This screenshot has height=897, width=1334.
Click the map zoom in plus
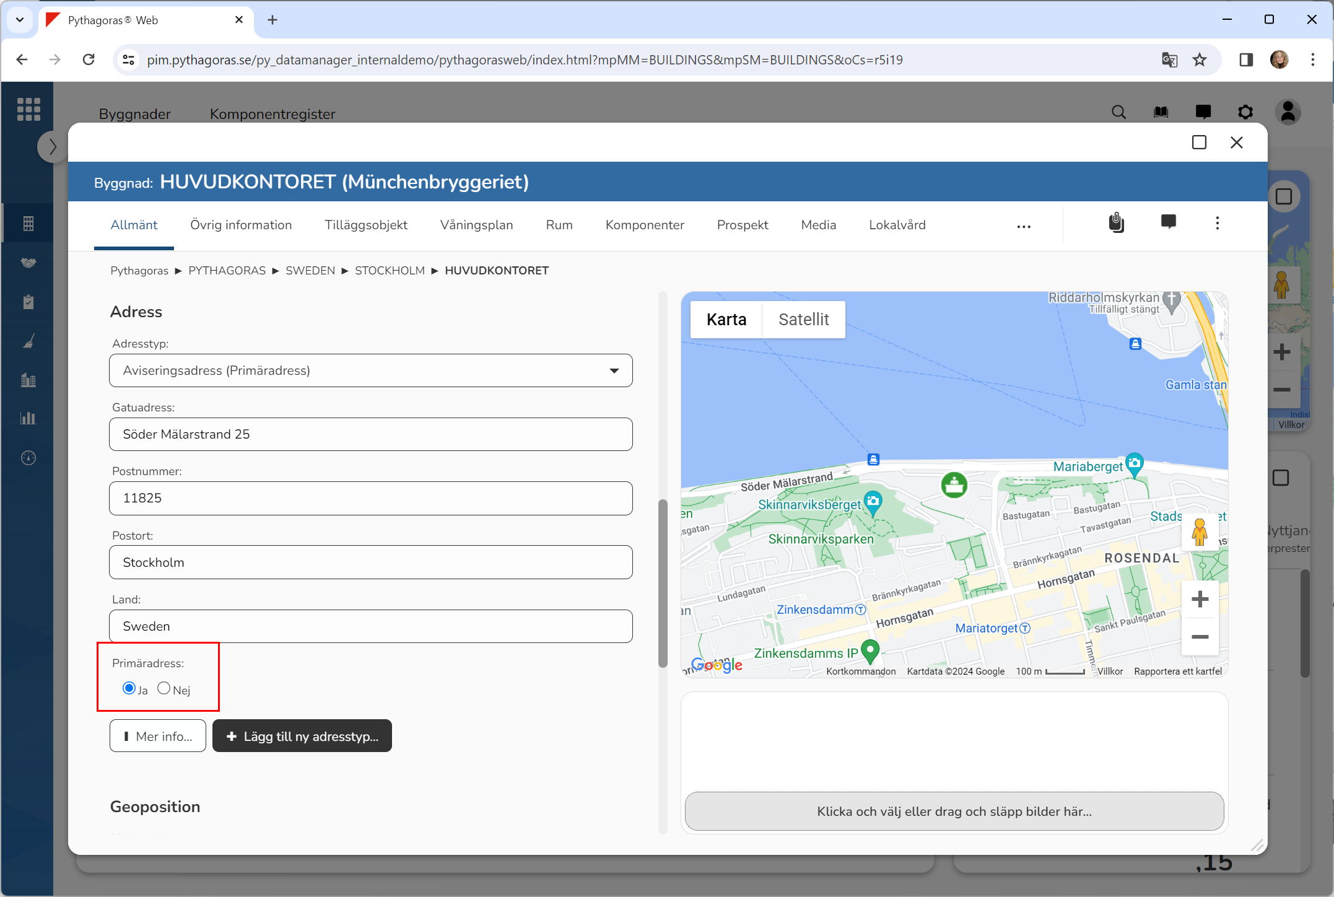1200,599
